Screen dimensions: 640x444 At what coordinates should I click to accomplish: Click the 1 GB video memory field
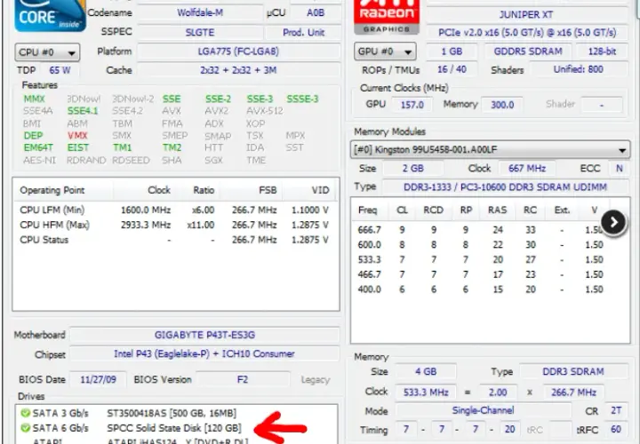[x=452, y=52]
